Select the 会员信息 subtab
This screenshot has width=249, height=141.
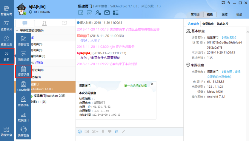pos(208,24)
